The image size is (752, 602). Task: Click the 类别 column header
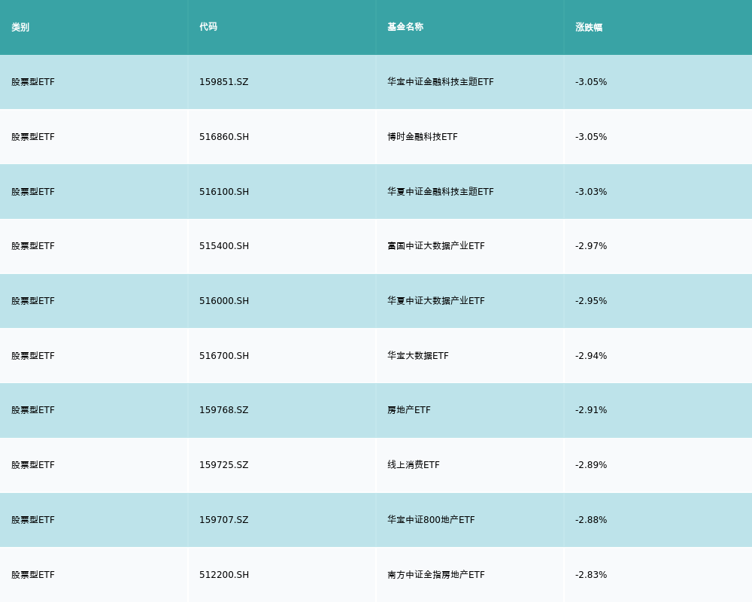(x=20, y=27)
